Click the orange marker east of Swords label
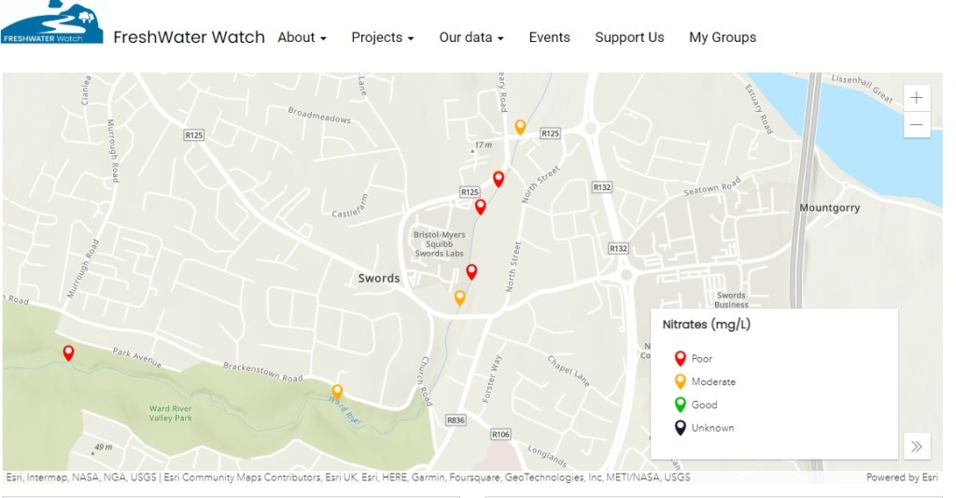 (459, 297)
